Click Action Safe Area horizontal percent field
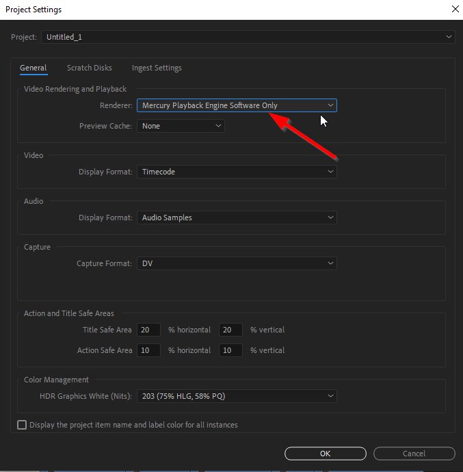463x472 pixels. 148,350
